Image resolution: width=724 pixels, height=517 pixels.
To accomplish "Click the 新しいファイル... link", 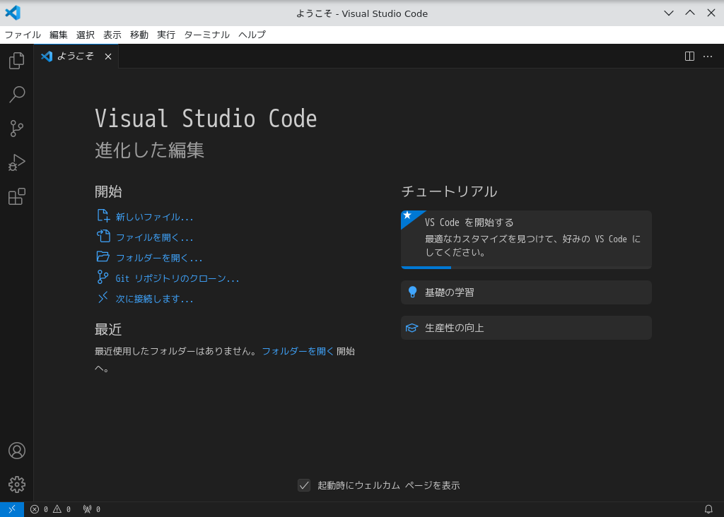I will pyautogui.click(x=154, y=217).
